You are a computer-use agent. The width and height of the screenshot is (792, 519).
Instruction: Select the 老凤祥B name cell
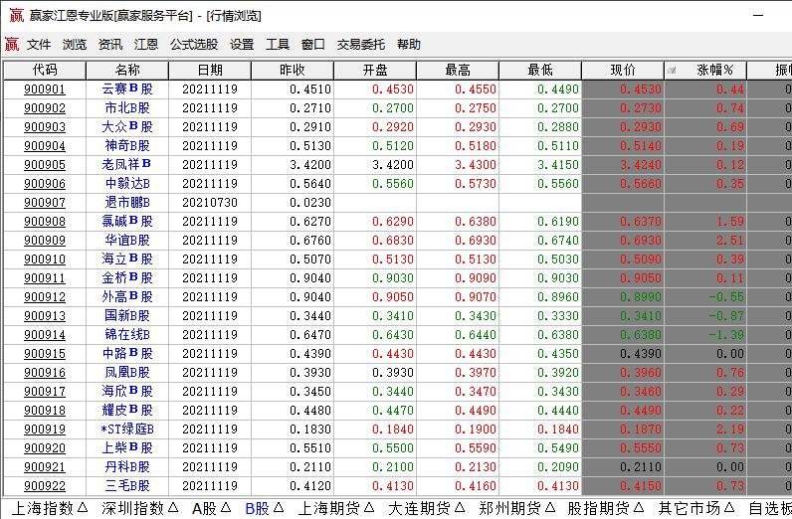click(126, 165)
